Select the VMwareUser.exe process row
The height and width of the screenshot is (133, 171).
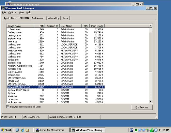coord(56,84)
